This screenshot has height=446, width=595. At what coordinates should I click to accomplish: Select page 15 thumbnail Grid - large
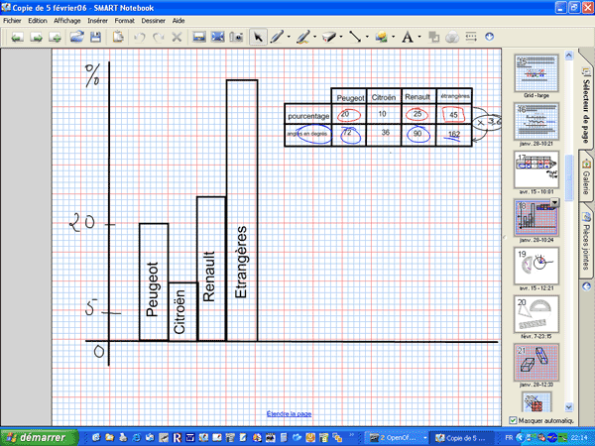(x=536, y=73)
